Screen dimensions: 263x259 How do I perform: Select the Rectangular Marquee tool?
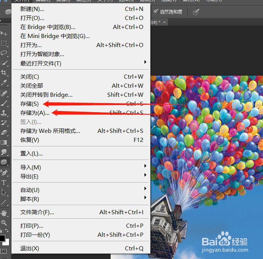coord(4,43)
